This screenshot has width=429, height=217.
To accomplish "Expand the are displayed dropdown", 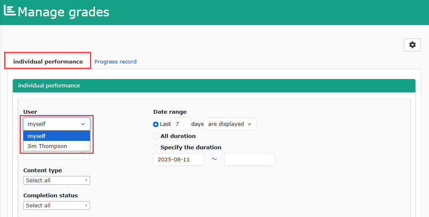I will pyautogui.click(x=230, y=124).
